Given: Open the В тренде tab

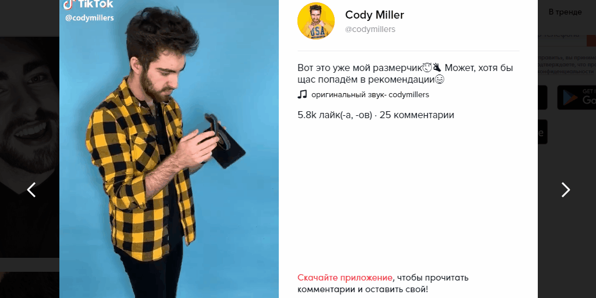Looking at the screenshot, I should pyautogui.click(x=565, y=12).
